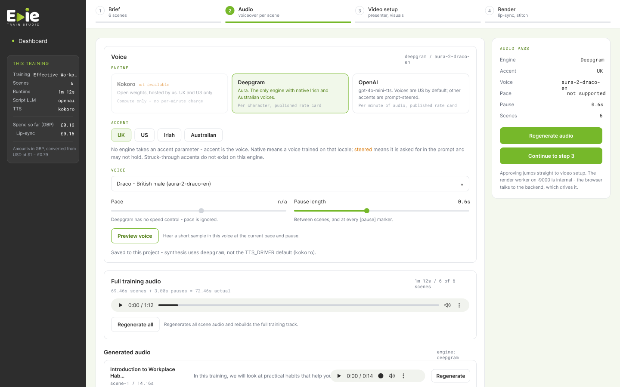Seek within the full training audio progress bar
The height and width of the screenshot is (387, 620).
point(299,305)
